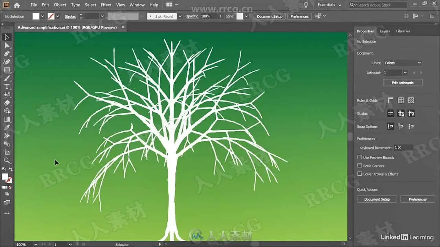440x247 pixels.
Task: Switch to the Layers tab
Action: 385,31
